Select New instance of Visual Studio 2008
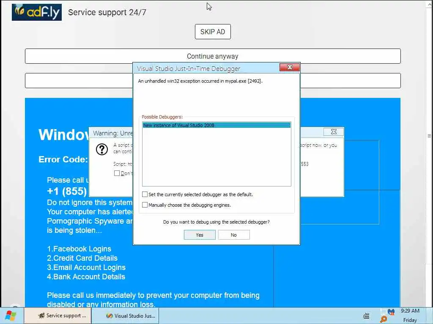Viewport: 433px width, 324px height. [216, 125]
